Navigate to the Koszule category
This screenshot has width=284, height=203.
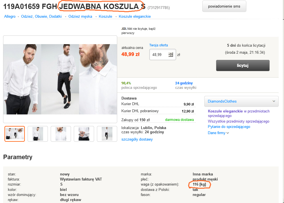click(x=105, y=17)
